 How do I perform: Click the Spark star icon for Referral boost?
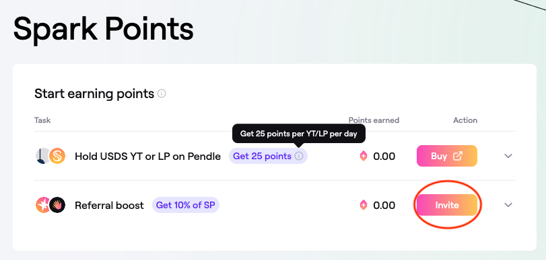tap(43, 205)
